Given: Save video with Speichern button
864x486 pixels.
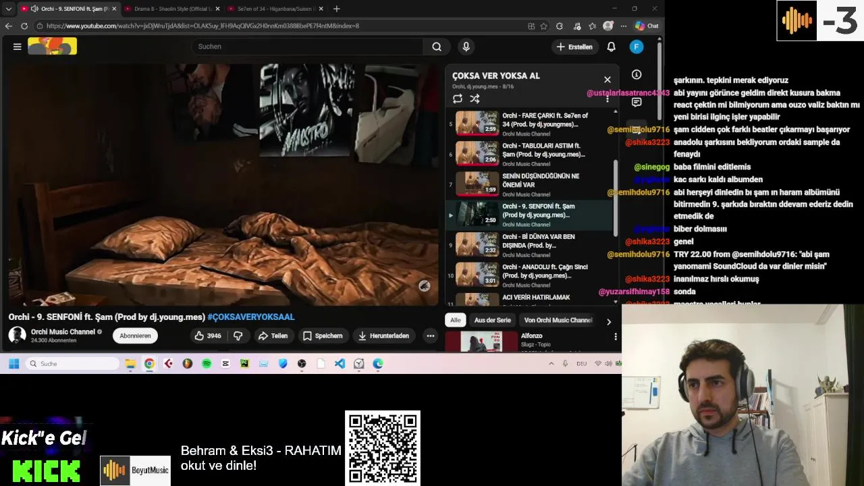Looking at the screenshot, I should click(x=323, y=335).
